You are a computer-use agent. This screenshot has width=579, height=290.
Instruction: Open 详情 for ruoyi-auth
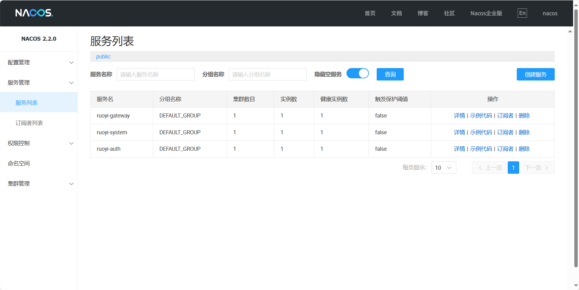(x=459, y=149)
